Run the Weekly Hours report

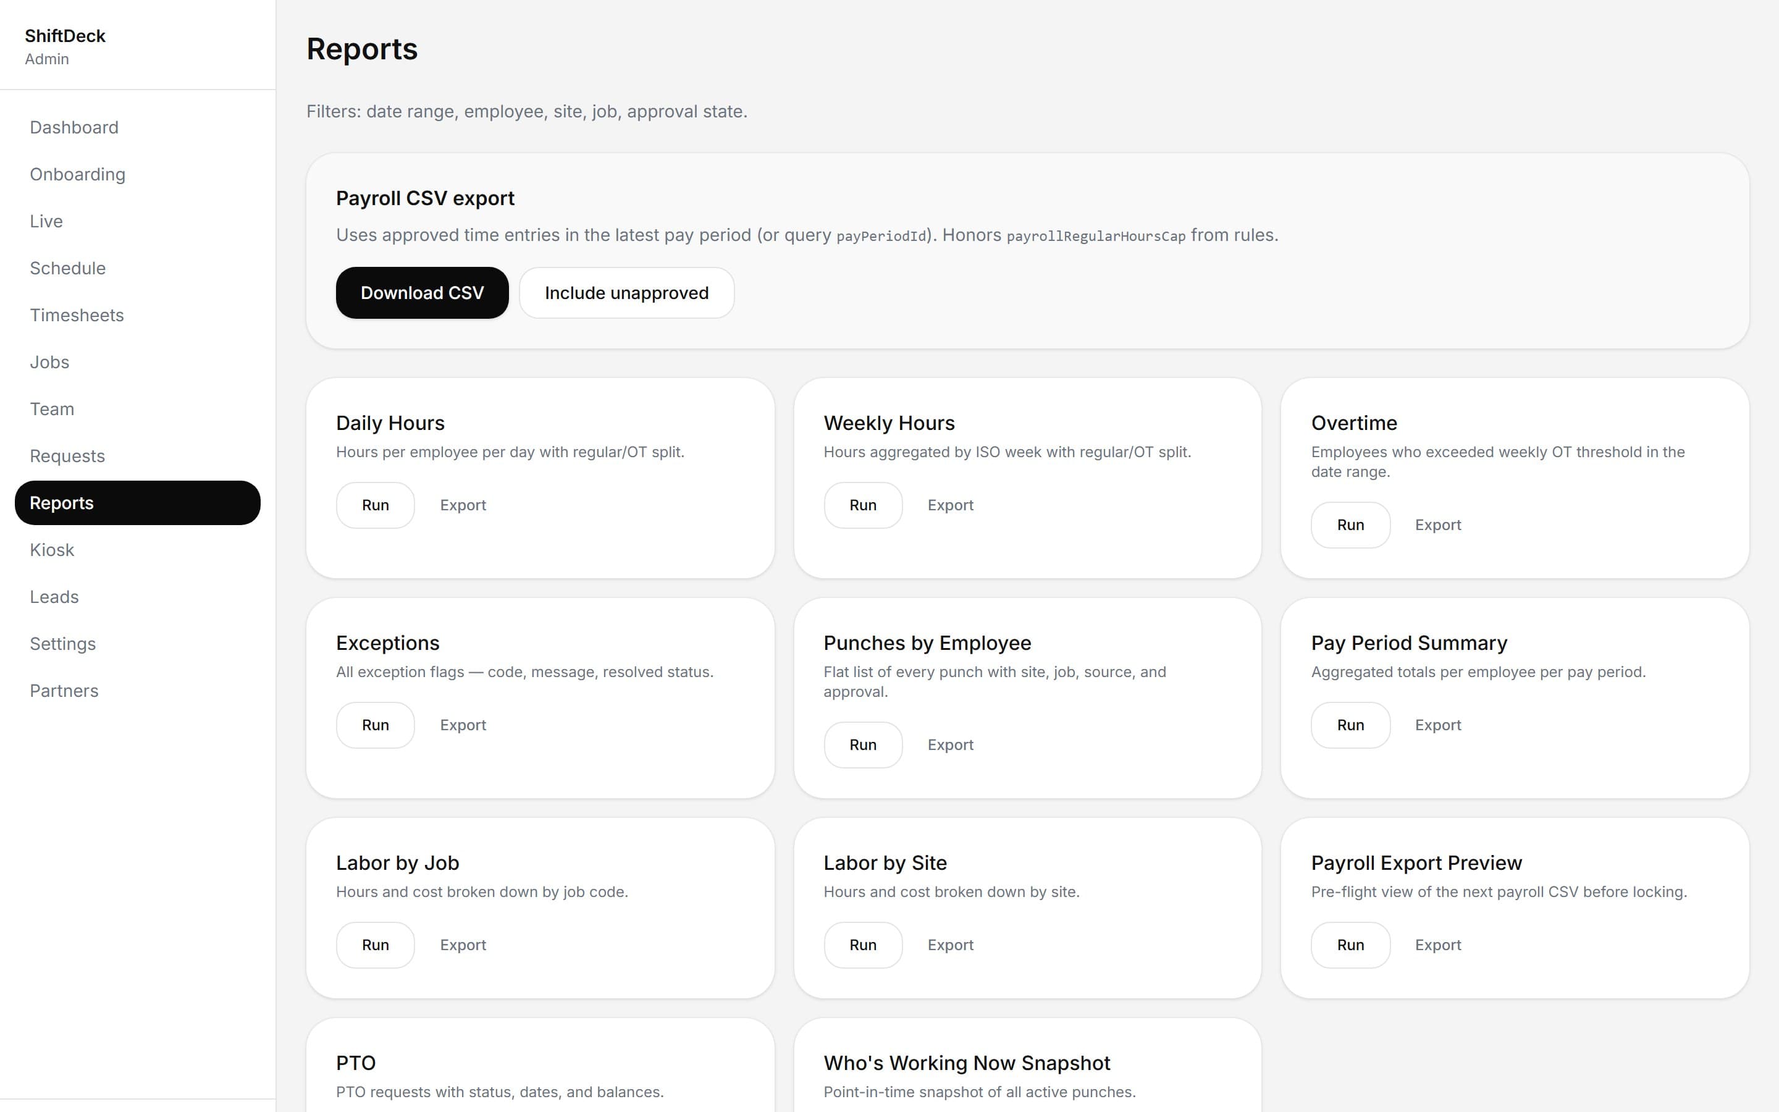(x=863, y=505)
